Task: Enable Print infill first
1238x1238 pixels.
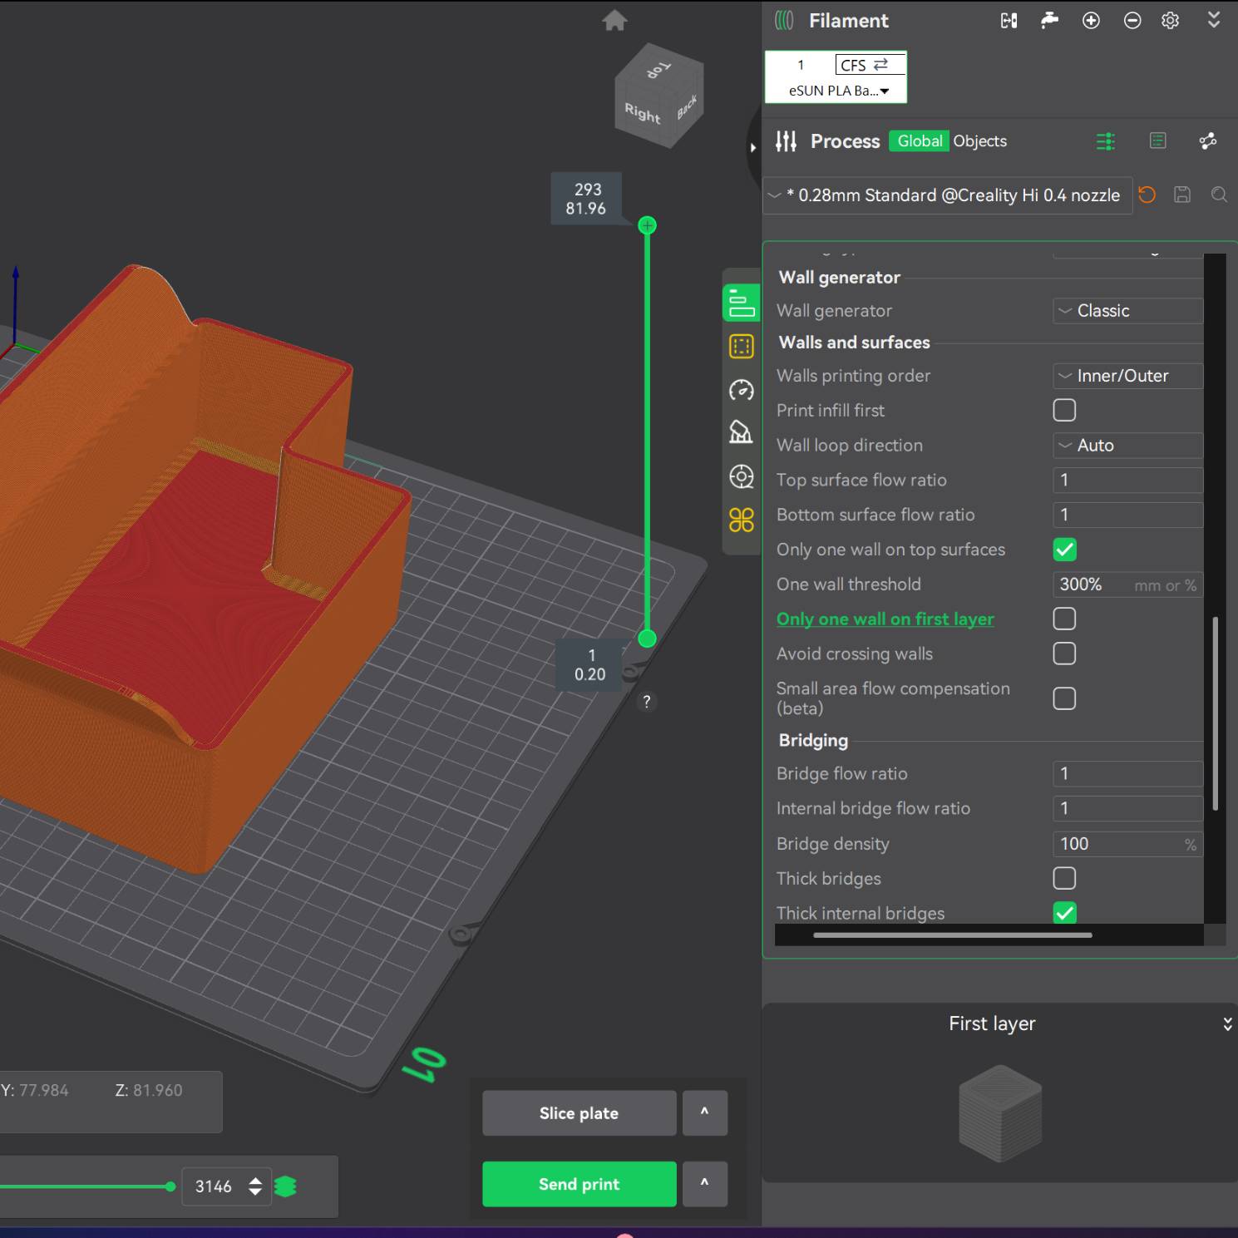Action: tap(1064, 410)
